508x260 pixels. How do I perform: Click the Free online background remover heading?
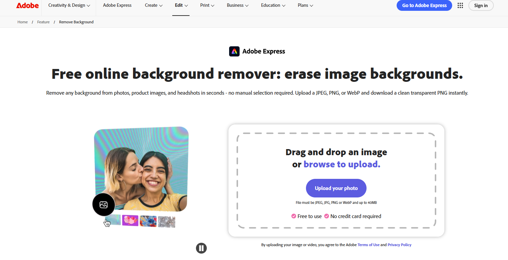pyautogui.click(x=257, y=74)
